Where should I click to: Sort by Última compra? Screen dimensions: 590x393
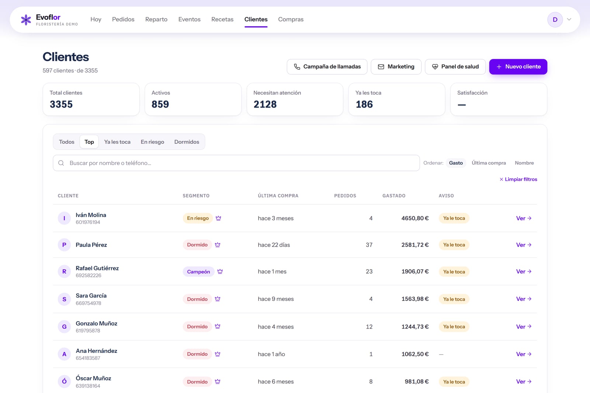[489, 163]
